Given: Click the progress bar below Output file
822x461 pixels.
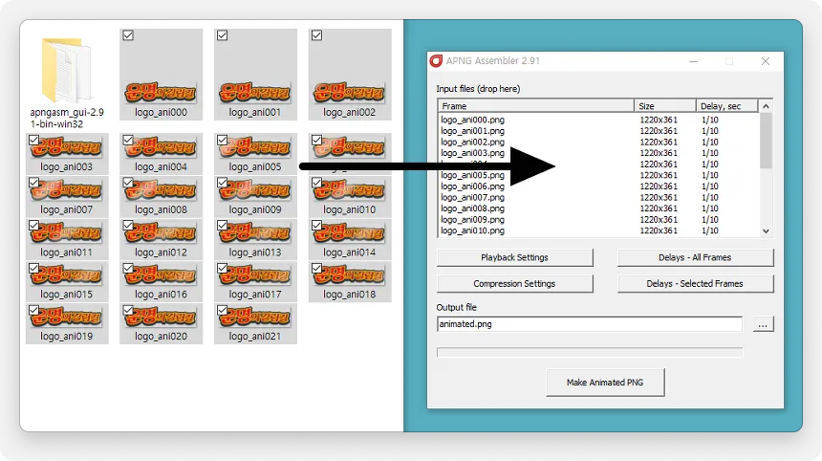Looking at the screenshot, I should 589,352.
